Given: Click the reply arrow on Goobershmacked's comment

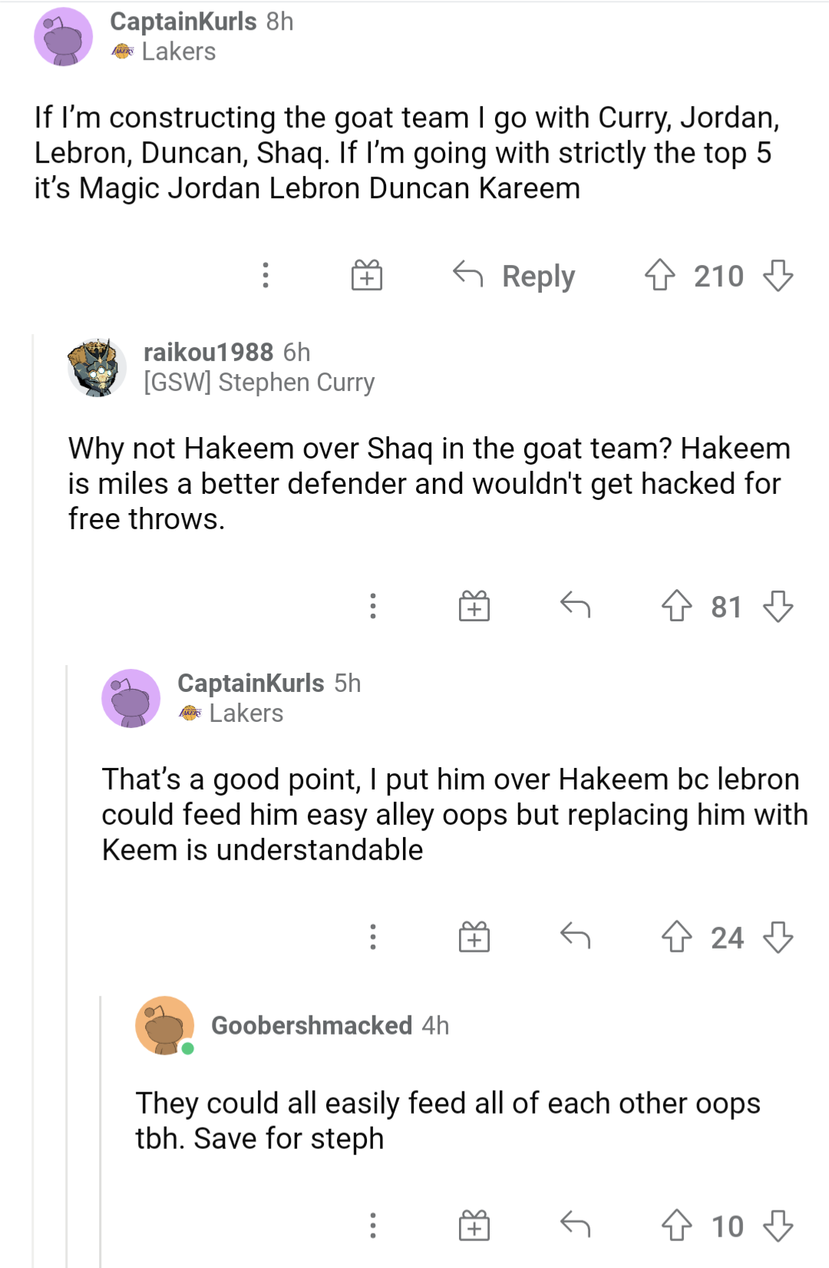Looking at the screenshot, I should pyautogui.click(x=577, y=1227).
